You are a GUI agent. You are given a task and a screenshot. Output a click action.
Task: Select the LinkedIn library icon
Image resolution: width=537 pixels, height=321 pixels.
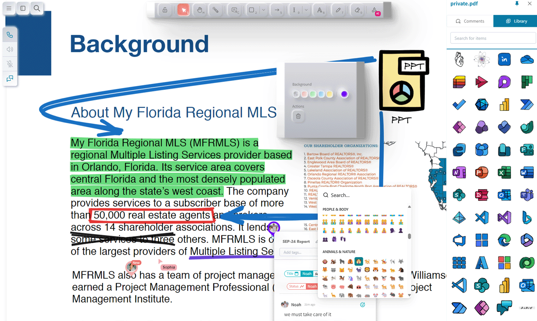point(504,59)
